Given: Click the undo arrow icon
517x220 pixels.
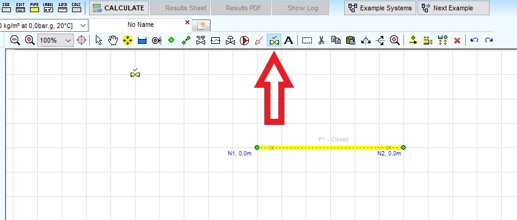Looking at the screenshot, I should (474, 40).
